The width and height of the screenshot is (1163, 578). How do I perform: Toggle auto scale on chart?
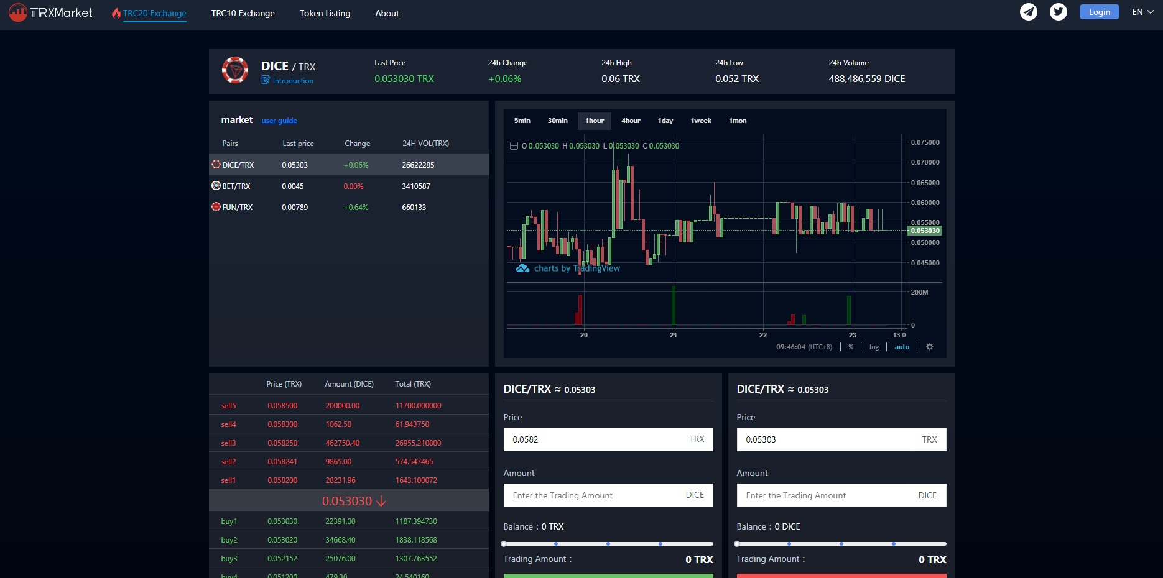pyautogui.click(x=902, y=347)
